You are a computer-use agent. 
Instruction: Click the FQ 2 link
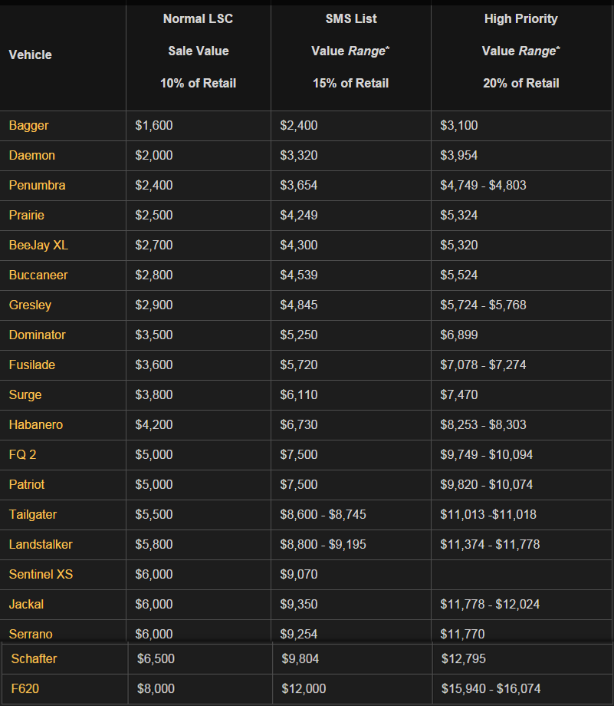[23, 454]
